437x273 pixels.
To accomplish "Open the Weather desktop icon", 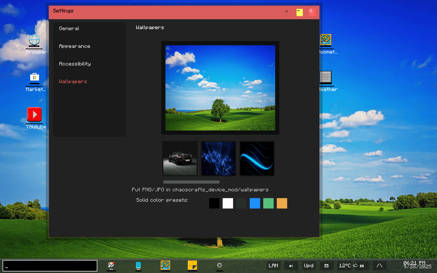I will pos(326,78).
